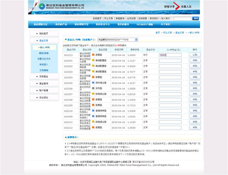Open the 我的理财专区 main menu
Image resolution: width=228 pixels, height=175 pixels.
pyautogui.click(x=41, y=24)
